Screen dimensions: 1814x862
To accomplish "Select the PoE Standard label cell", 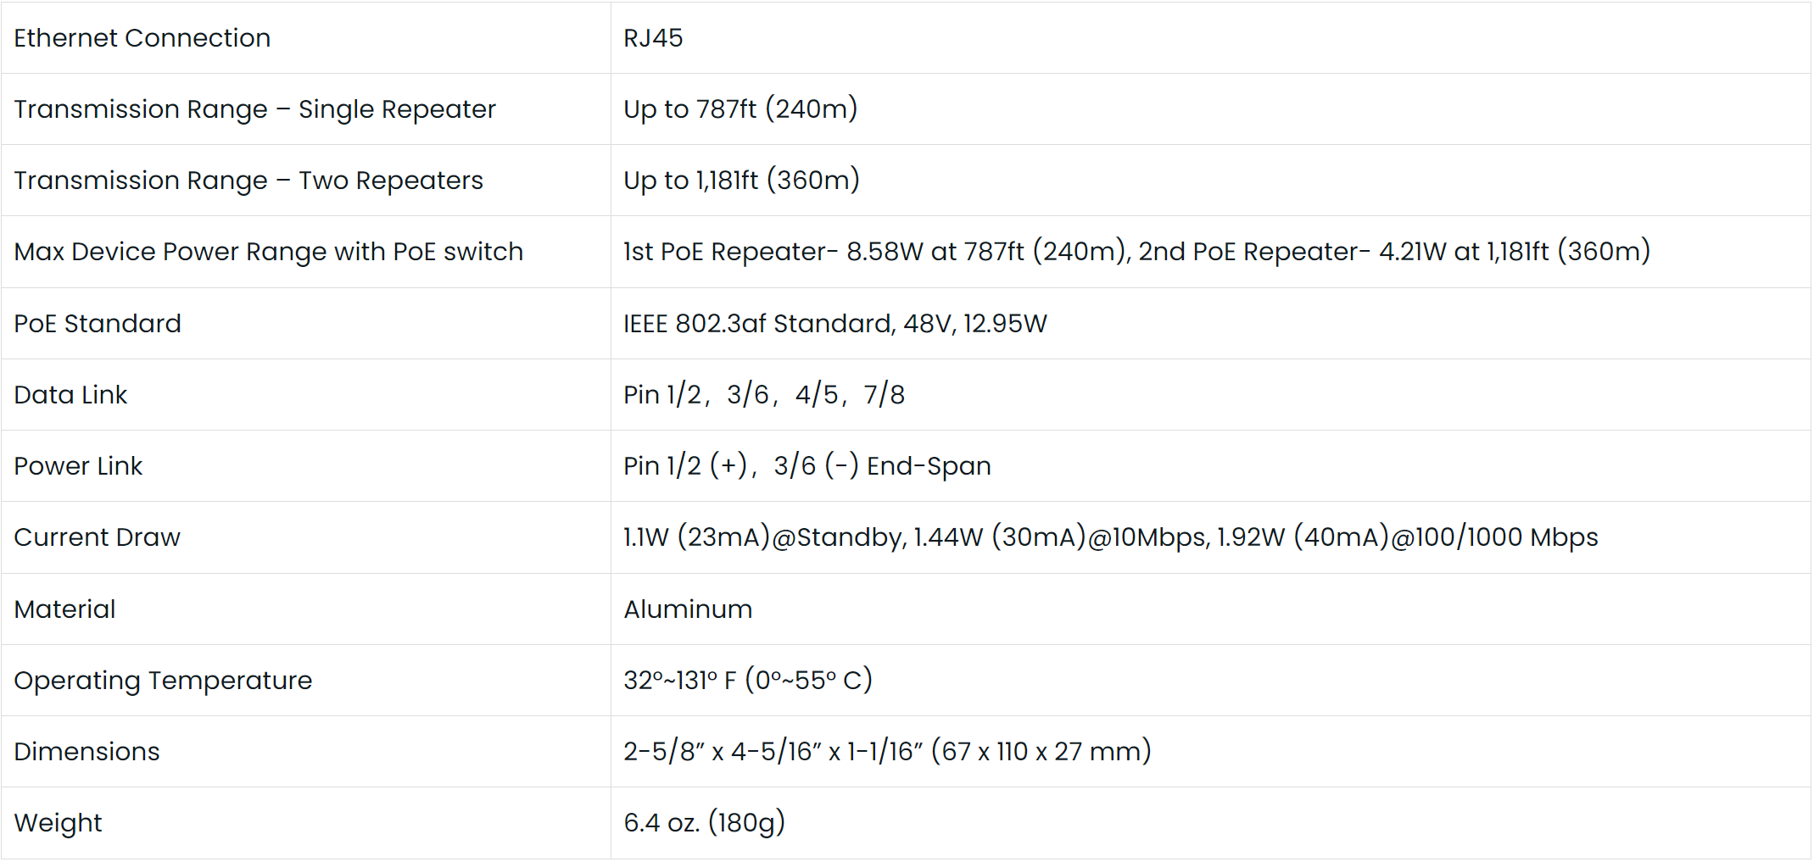I will (98, 324).
